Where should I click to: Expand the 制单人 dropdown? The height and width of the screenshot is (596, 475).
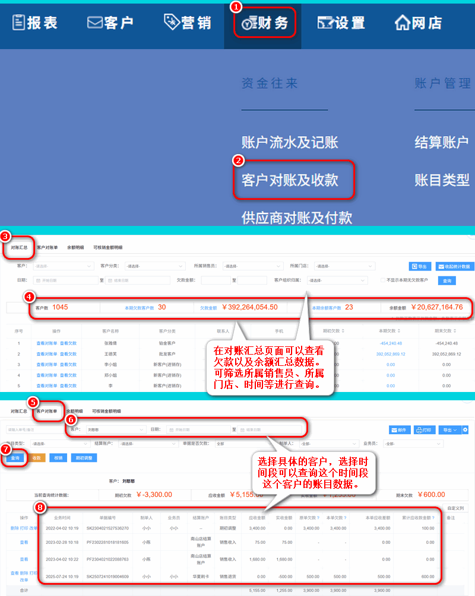point(329,444)
